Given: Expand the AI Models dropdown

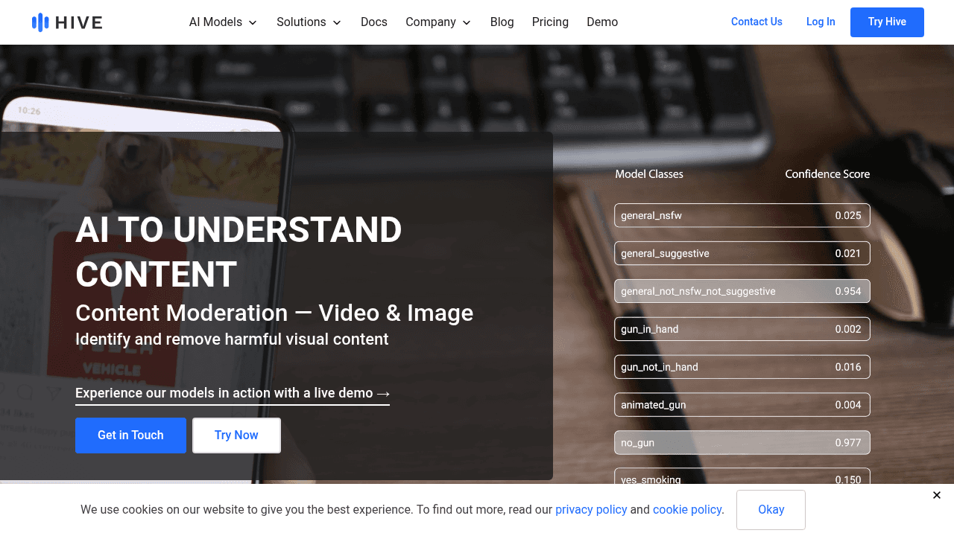Looking at the screenshot, I should 223,22.
